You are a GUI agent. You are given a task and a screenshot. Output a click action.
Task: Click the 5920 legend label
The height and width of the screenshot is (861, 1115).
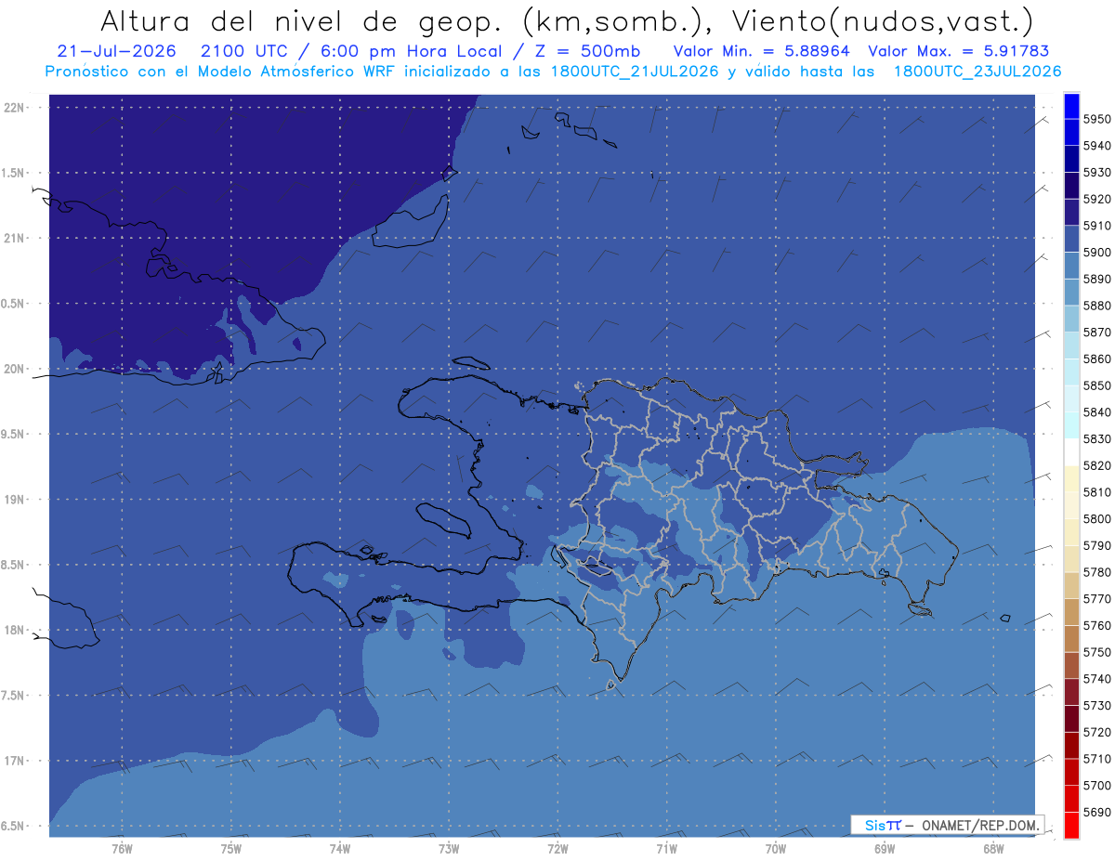click(1096, 199)
